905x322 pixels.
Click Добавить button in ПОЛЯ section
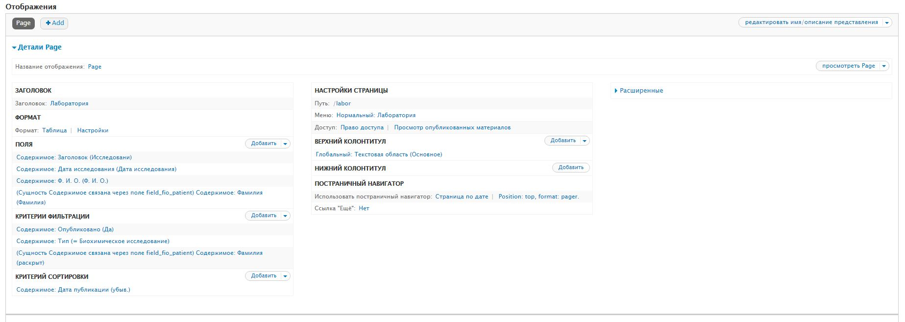(x=264, y=144)
